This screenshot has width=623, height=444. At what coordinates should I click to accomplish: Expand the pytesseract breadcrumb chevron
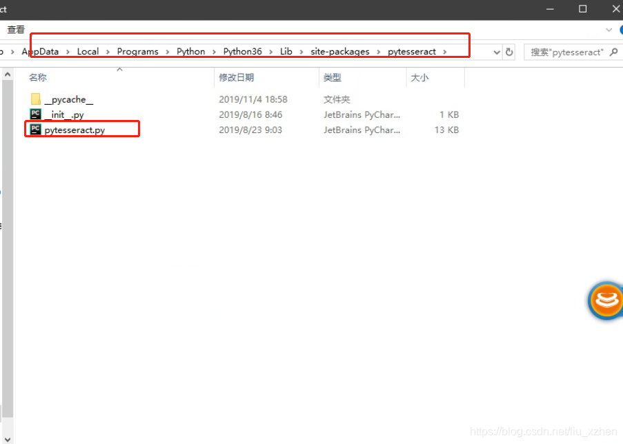click(446, 51)
